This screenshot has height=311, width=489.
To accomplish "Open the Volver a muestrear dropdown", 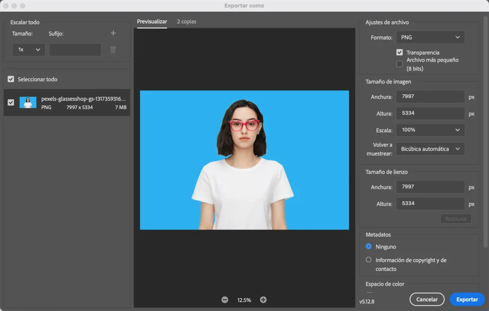I will 430,149.
